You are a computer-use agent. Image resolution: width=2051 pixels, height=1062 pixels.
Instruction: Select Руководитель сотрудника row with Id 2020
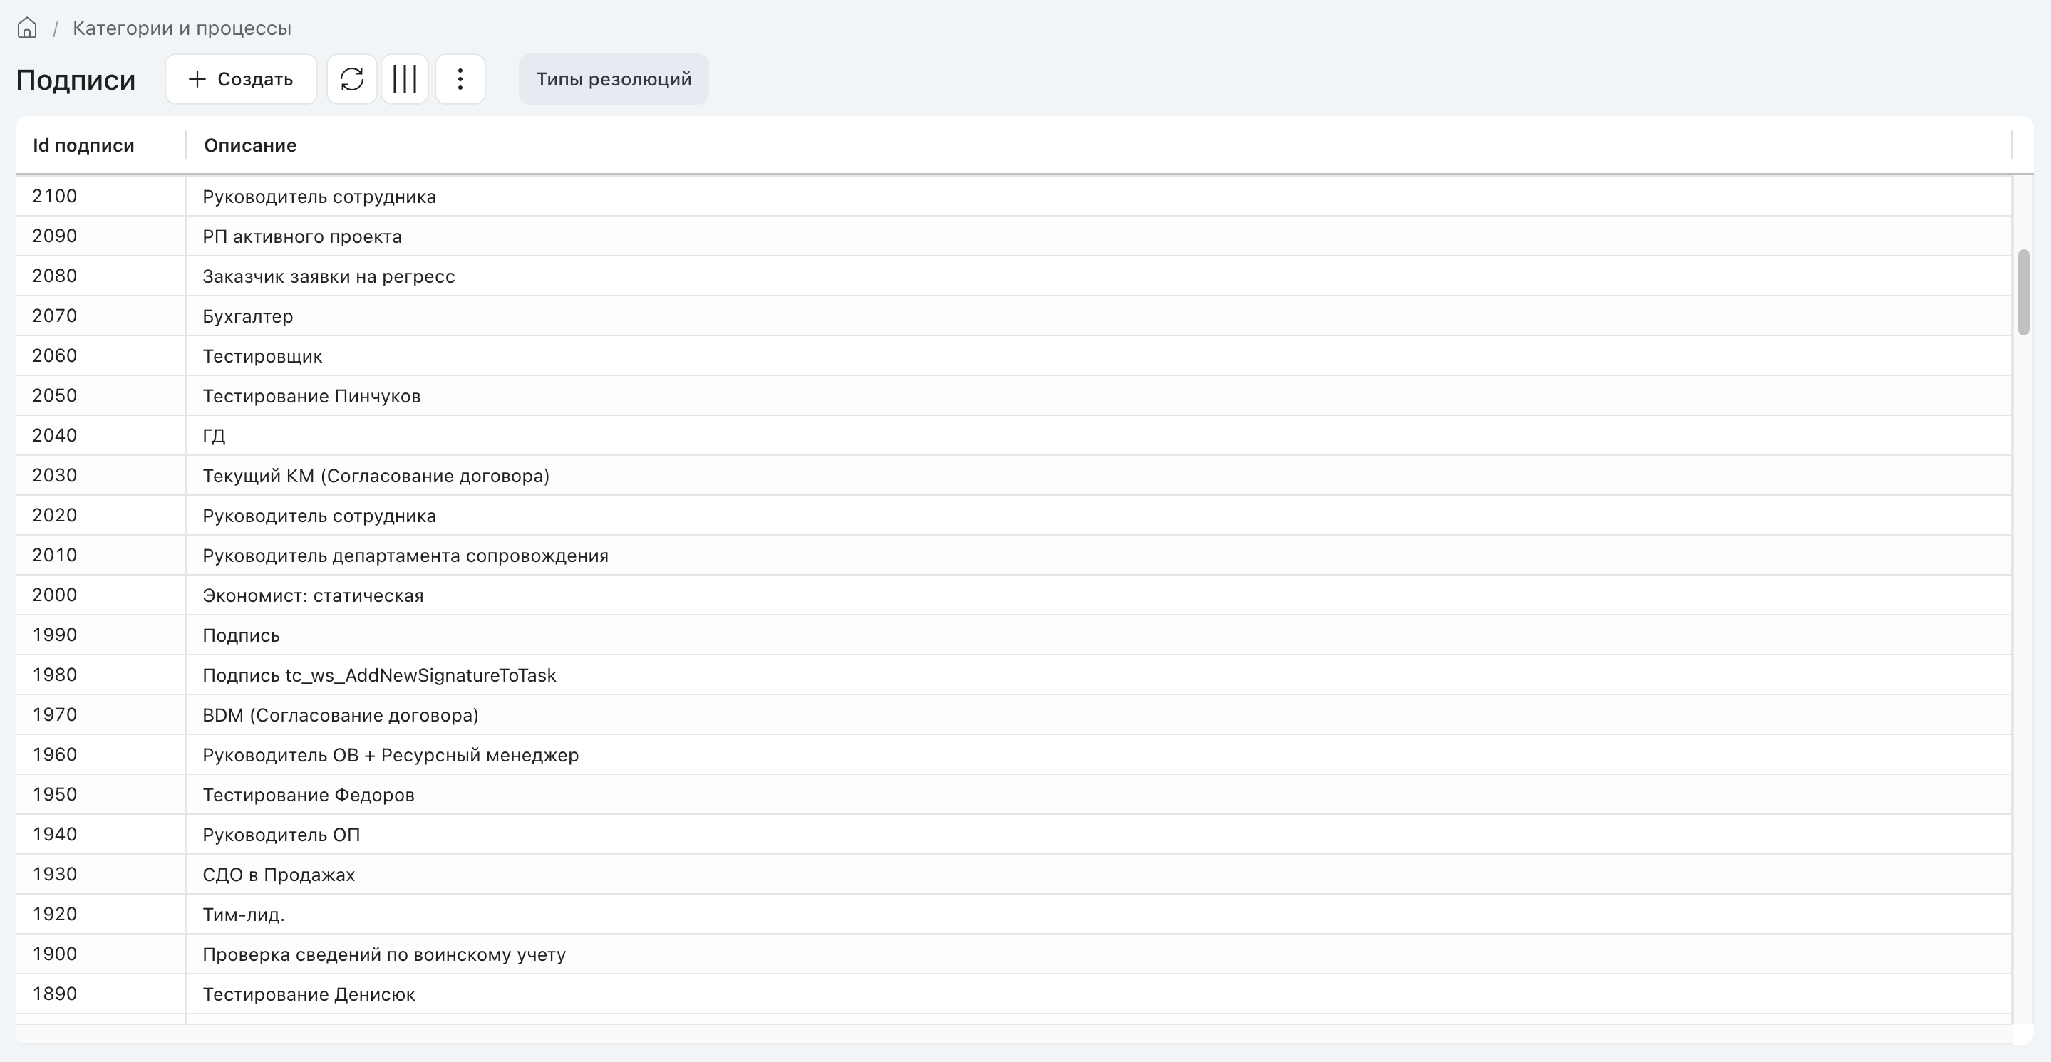click(x=1013, y=516)
